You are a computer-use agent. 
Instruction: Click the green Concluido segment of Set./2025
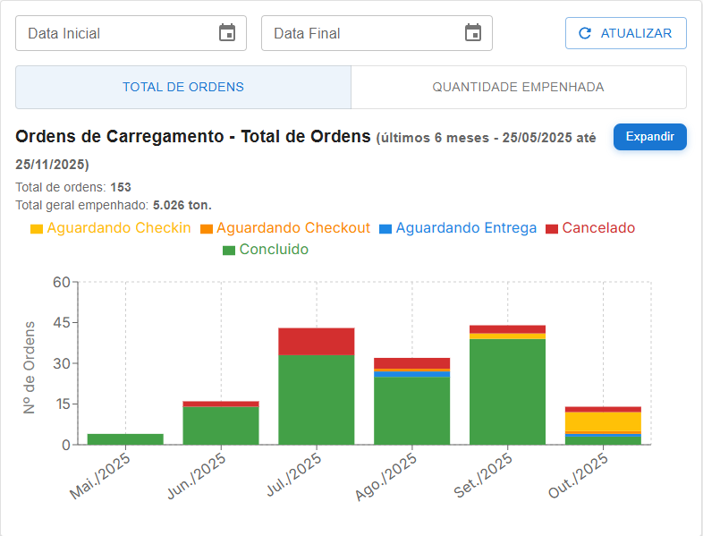pyautogui.click(x=507, y=392)
